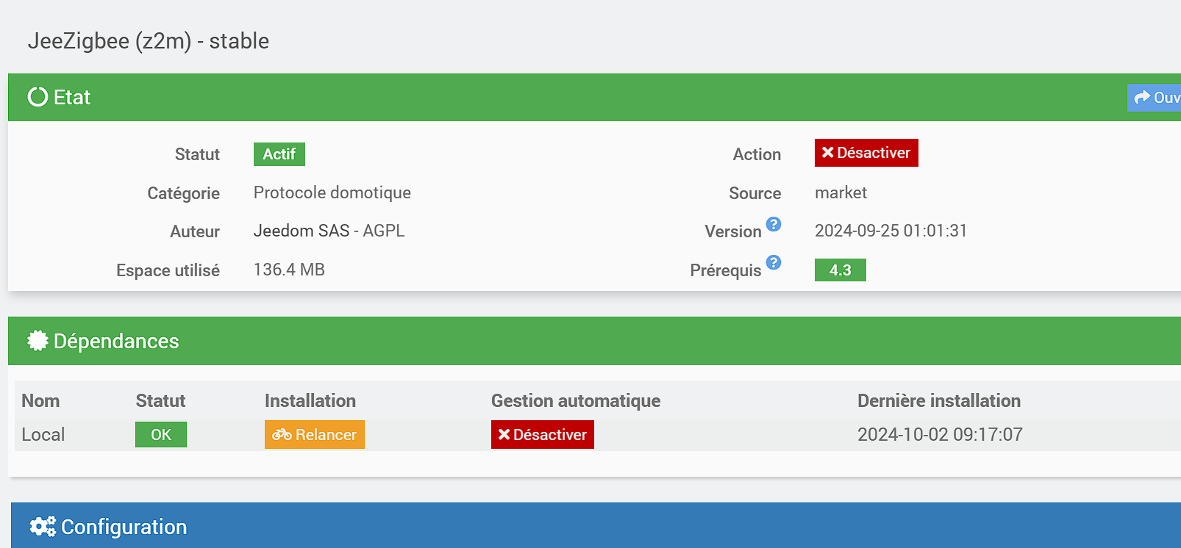Click the green Actif status badge

click(279, 154)
